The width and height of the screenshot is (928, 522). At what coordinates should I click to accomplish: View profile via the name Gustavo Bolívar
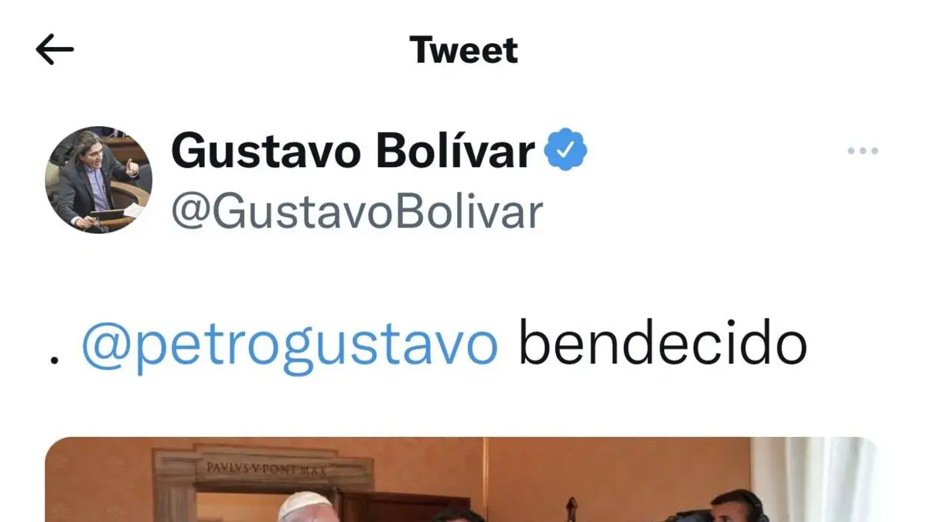click(x=353, y=150)
